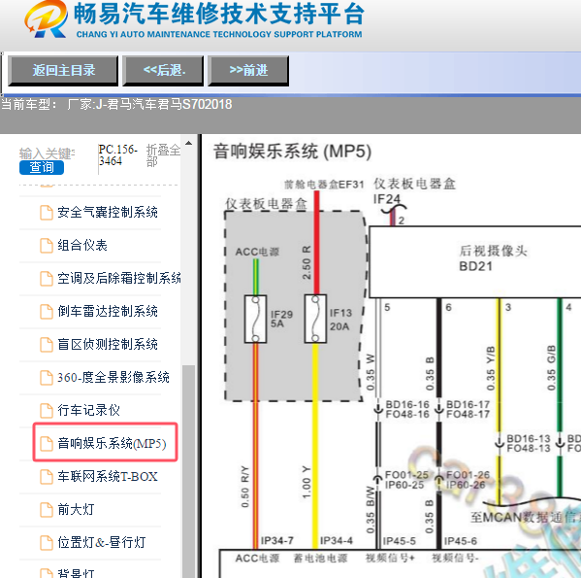Click the IF13 20A fuse symbol

click(315, 319)
